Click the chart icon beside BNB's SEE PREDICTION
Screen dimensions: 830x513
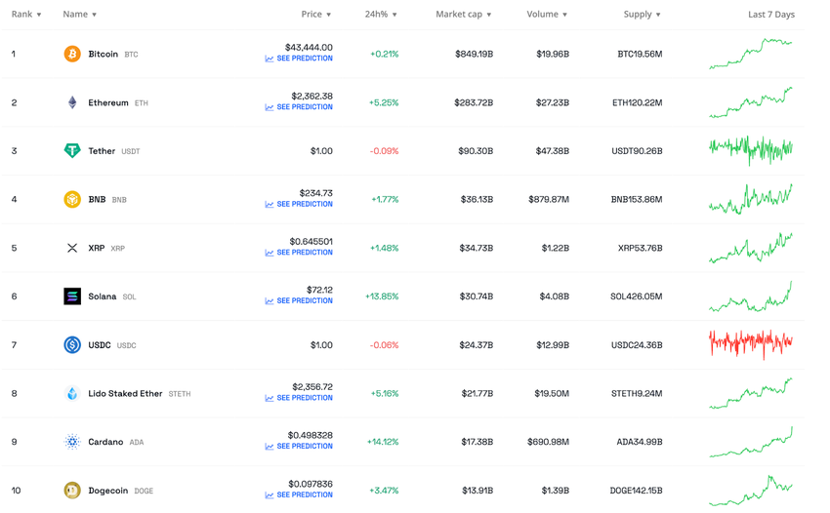tap(270, 204)
